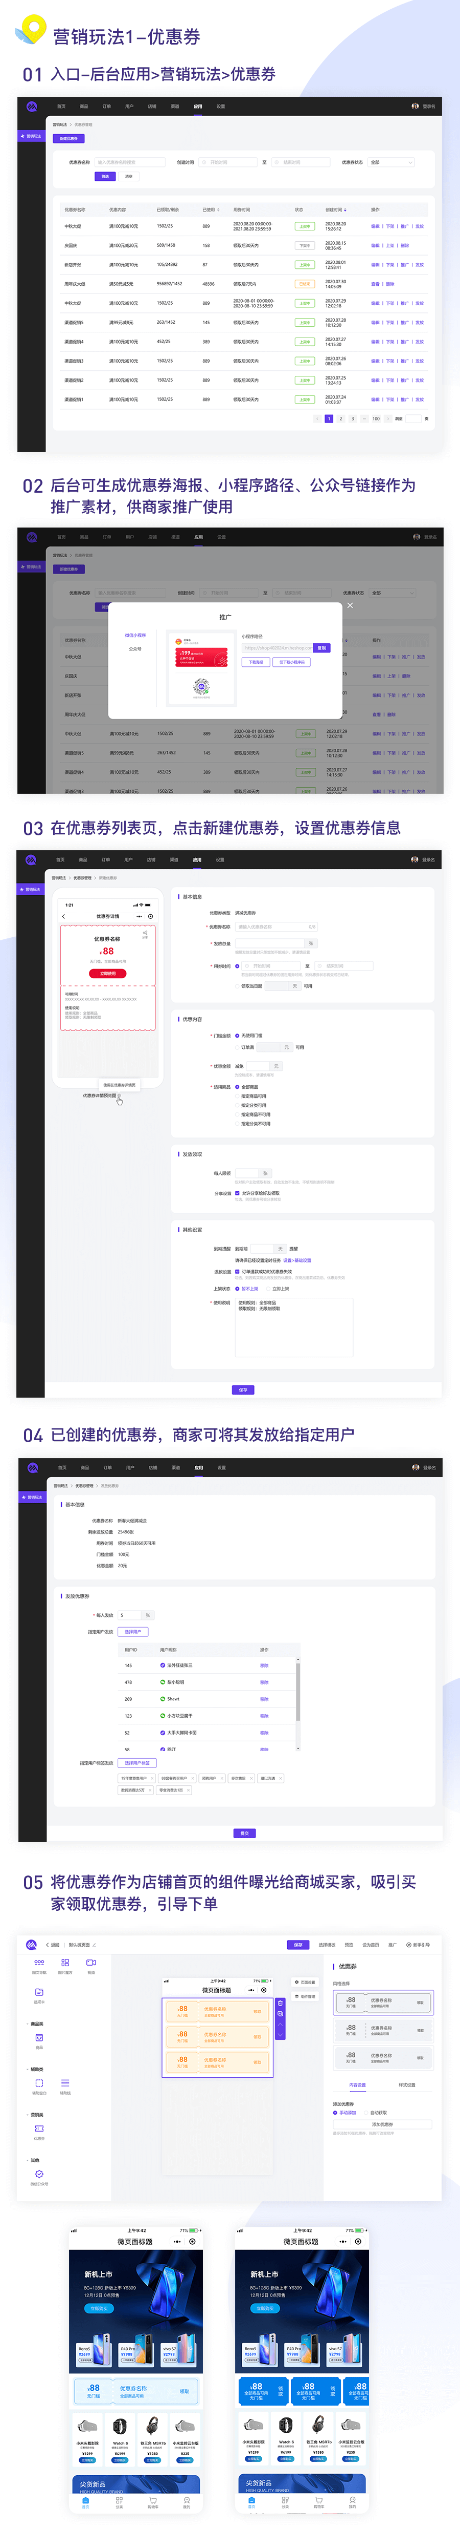
Task: Collapse the 辅助类 group in the page builder
Action: [x=28, y=2070]
